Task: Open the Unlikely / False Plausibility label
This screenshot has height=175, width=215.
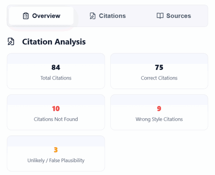Action: click(56, 160)
